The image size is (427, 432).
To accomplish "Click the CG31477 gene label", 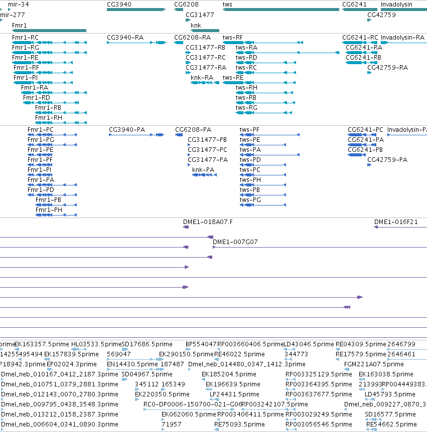I will pos(200,15).
